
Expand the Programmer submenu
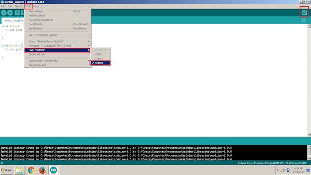pos(58,61)
